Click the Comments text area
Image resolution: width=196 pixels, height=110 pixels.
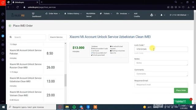[161, 74]
